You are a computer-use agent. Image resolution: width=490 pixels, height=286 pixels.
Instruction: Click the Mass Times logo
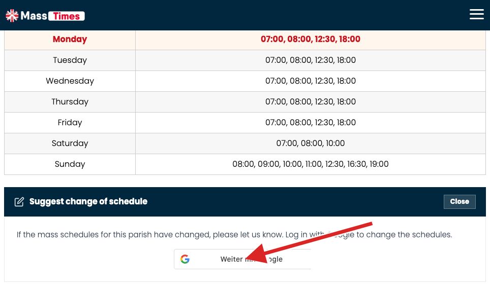(45, 16)
